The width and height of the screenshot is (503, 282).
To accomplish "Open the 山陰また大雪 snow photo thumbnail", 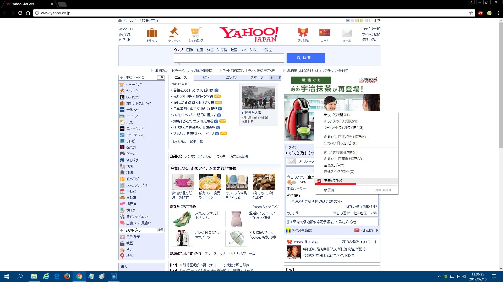I will (x=259, y=97).
